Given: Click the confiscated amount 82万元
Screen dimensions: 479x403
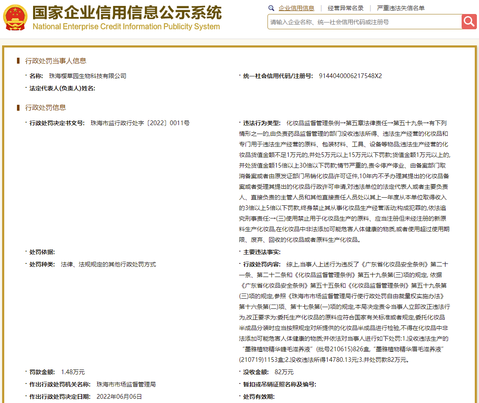Looking at the screenshot, I should [284, 372].
